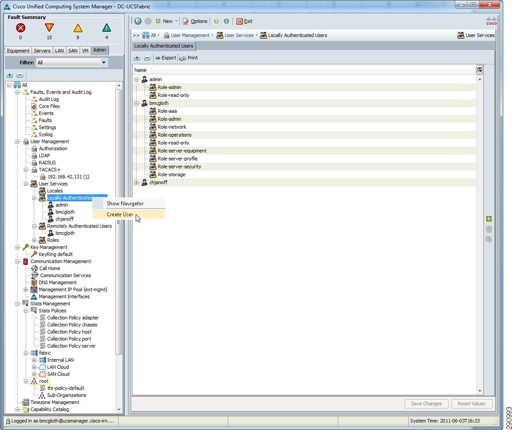Click the Timezone Management clock icon
Screen dimensions: 512x430
click(26, 403)
